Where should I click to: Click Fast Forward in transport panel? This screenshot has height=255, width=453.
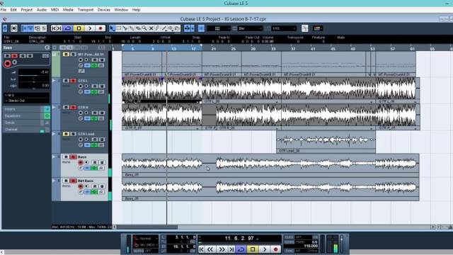pyautogui.click(x=222, y=249)
